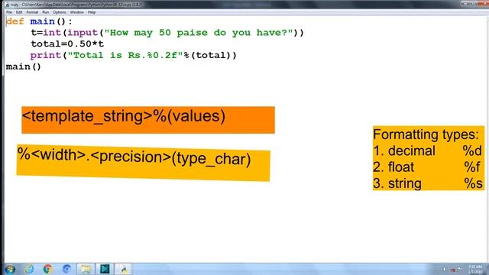This screenshot has height=275, width=489.
Task: Open the Format menu
Action: coord(32,12)
